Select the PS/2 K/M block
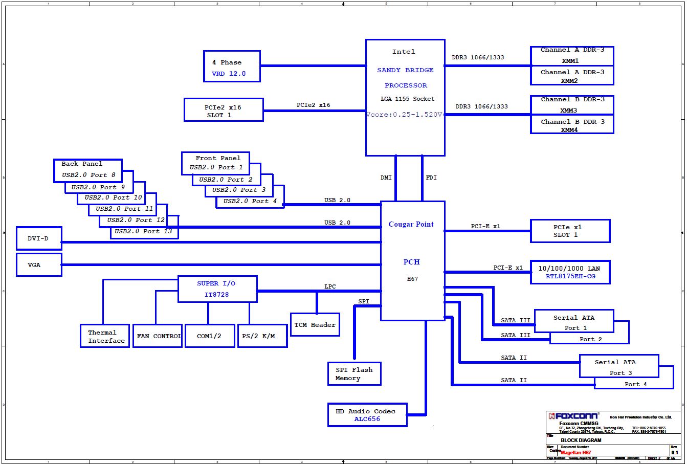The width and height of the screenshot is (687, 464). pyautogui.click(x=262, y=336)
